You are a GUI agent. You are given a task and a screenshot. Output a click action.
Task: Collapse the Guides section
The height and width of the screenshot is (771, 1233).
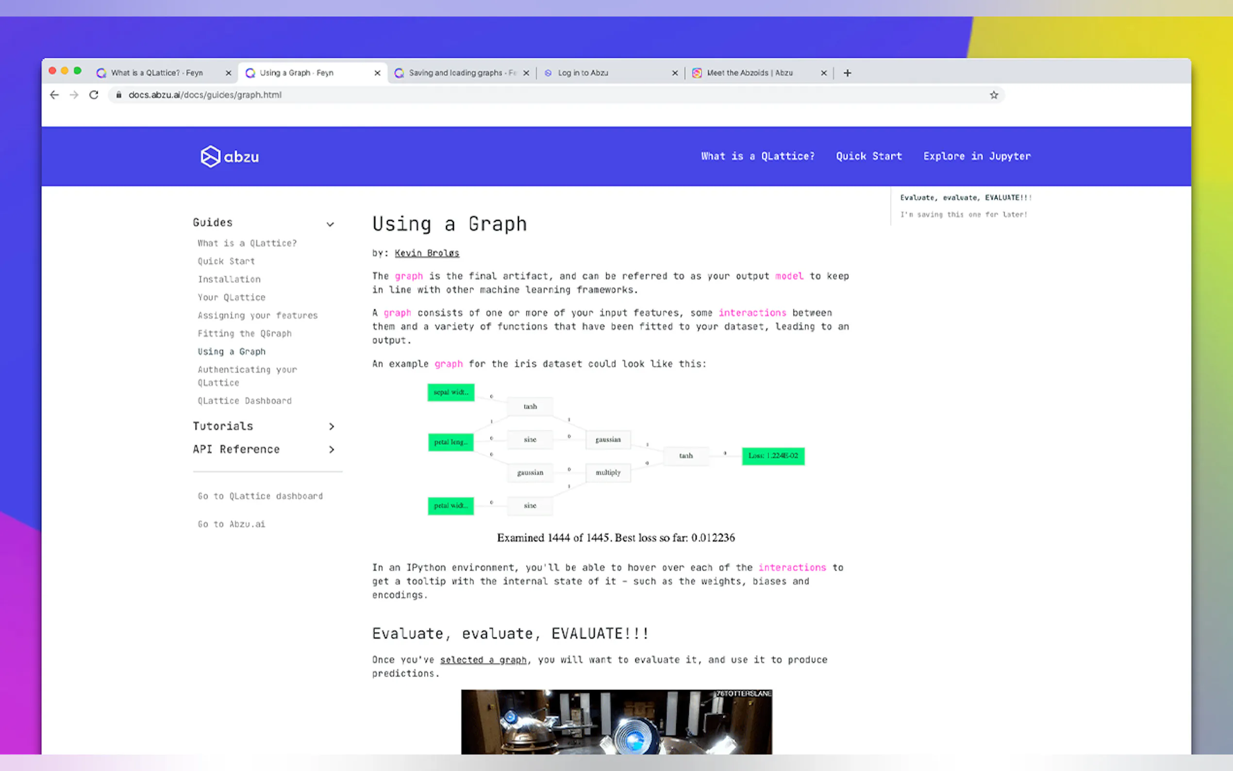[x=330, y=224]
